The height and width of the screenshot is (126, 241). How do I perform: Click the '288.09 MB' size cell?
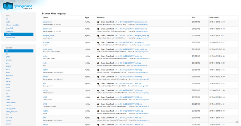(196, 42)
